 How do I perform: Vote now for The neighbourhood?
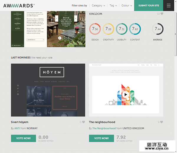click(101, 138)
